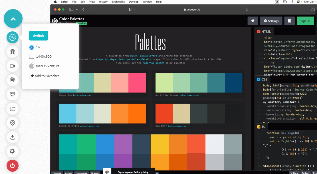
Task: Select the pink swatch in Happy Mom palette
Action: pos(137,83)
